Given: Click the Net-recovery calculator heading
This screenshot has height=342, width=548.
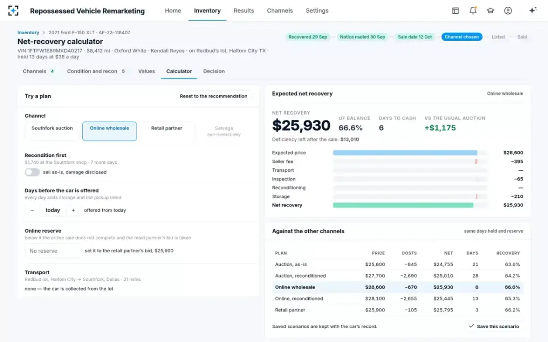Looking at the screenshot, I should tap(60, 41).
